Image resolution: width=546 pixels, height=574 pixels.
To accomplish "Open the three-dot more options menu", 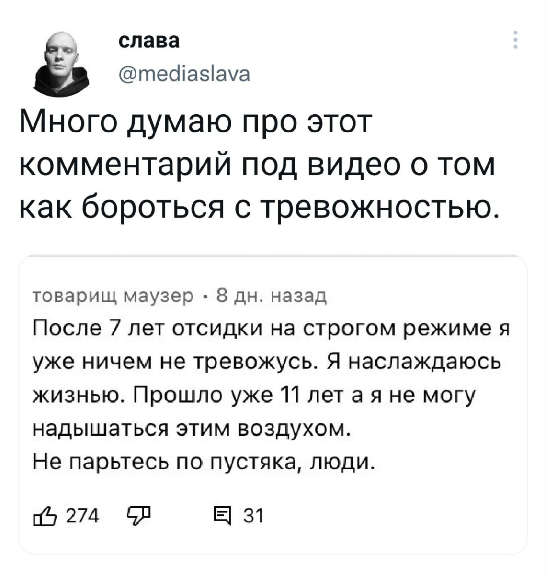I will pos(515,40).
